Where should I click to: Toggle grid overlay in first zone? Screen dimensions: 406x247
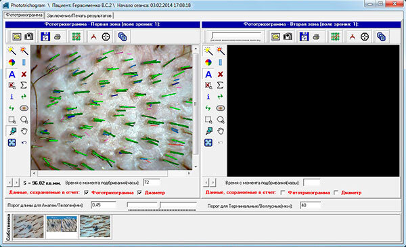[x=76, y=37]
